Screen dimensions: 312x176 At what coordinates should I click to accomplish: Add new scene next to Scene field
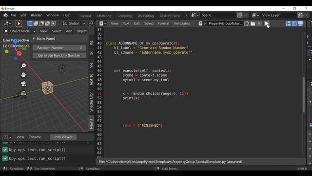240,15
